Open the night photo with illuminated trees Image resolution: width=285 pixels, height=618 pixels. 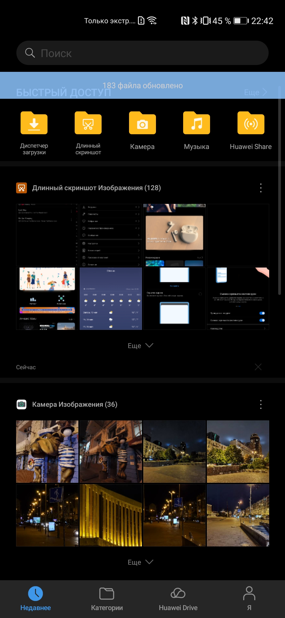point(238,452)
